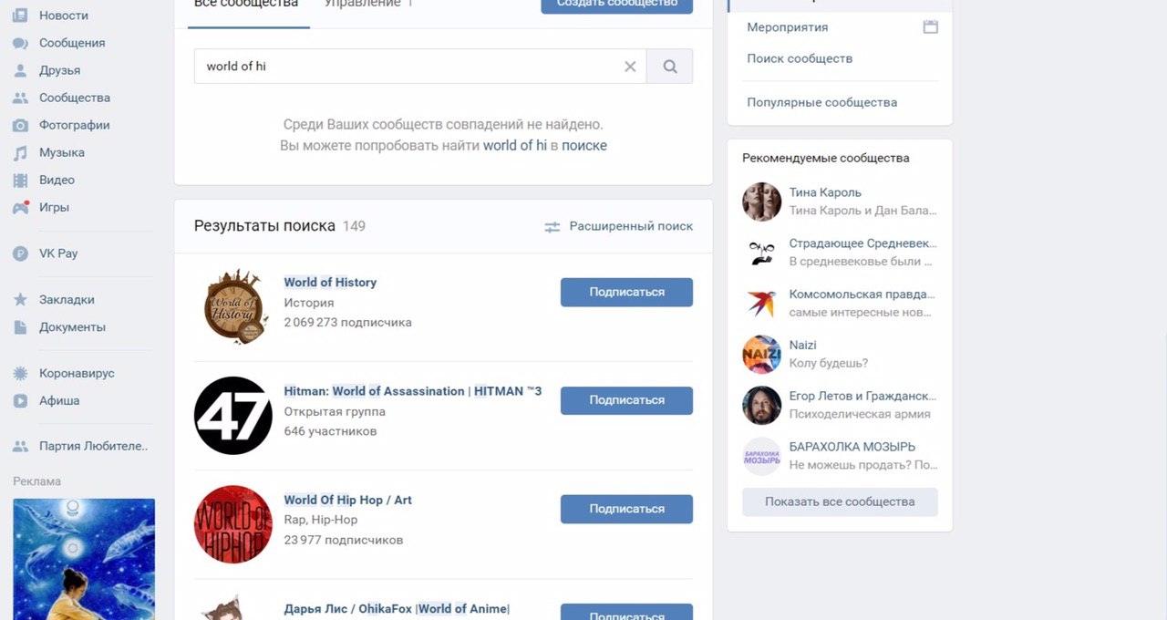Open Дарья Лис / OhikaFox community title
Image resolution: width=1167 pixels, height=620 pixels.
point(397,609)
